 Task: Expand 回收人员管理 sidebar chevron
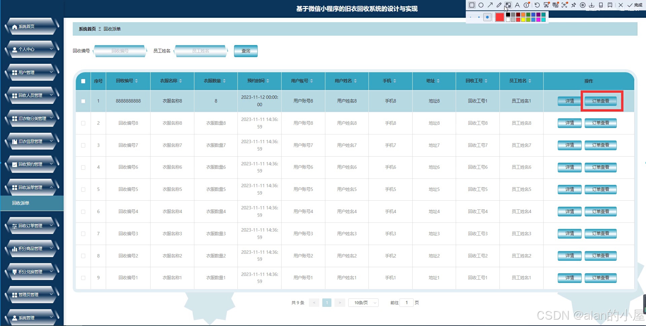pyautogui.click(x=51, y=95)
